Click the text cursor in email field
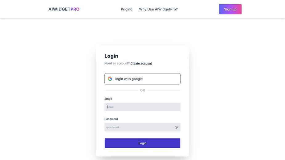This screenshot has height=160, width=285. click(107, 107)
